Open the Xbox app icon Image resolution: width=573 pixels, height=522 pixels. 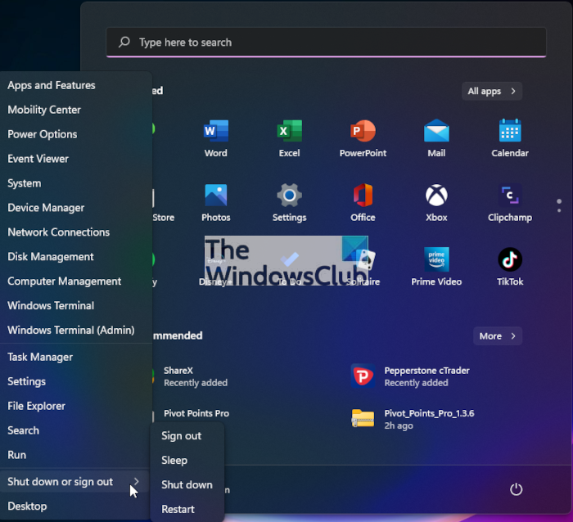[436, 196]
